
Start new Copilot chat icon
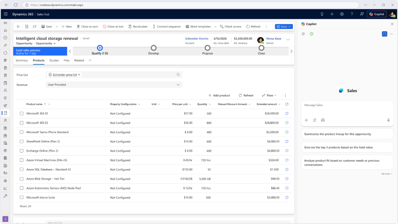pos(385,34)
